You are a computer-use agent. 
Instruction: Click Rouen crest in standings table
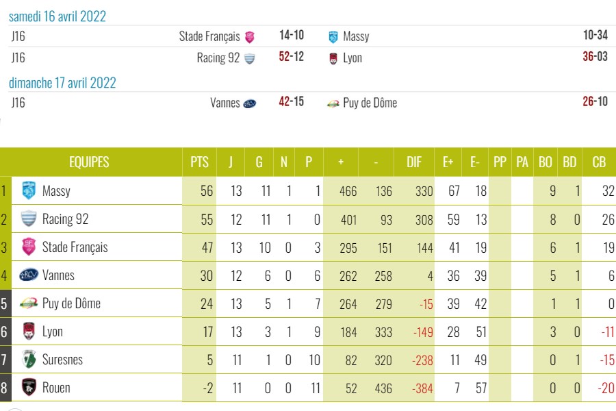click(x=29, y=388)
